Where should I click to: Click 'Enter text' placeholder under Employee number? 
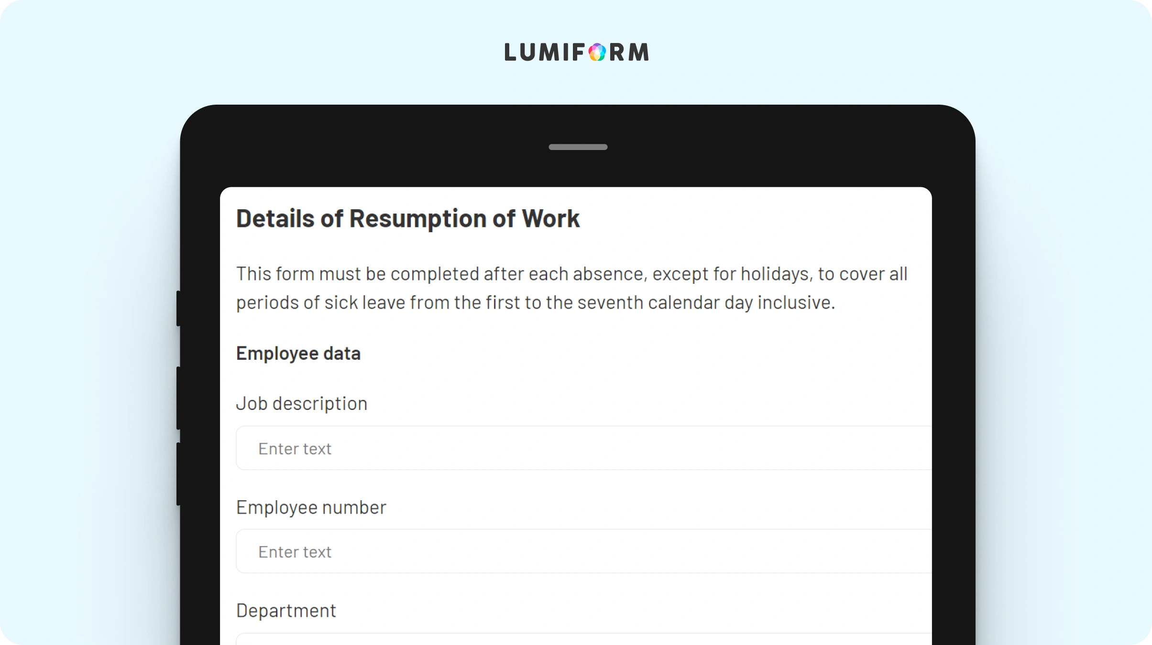coord(295,552)
